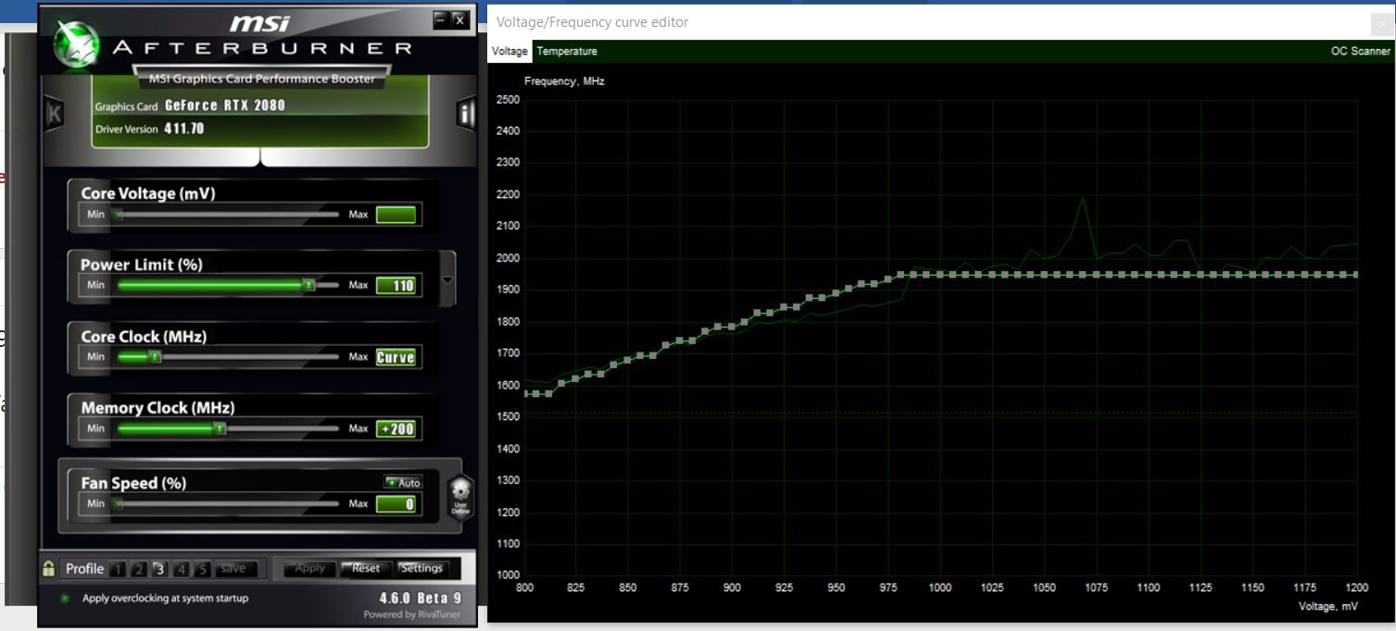The height and width of the screenshot is (631, 1396).
Task: Click the Core Voltage slider handle
Action: pyautogui.click(x=118, y=215)
